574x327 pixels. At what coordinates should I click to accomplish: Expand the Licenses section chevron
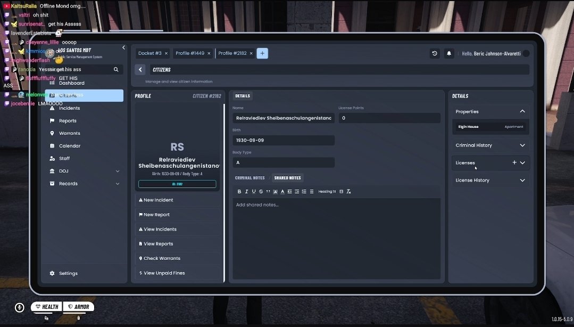click(x=522, y=163)
